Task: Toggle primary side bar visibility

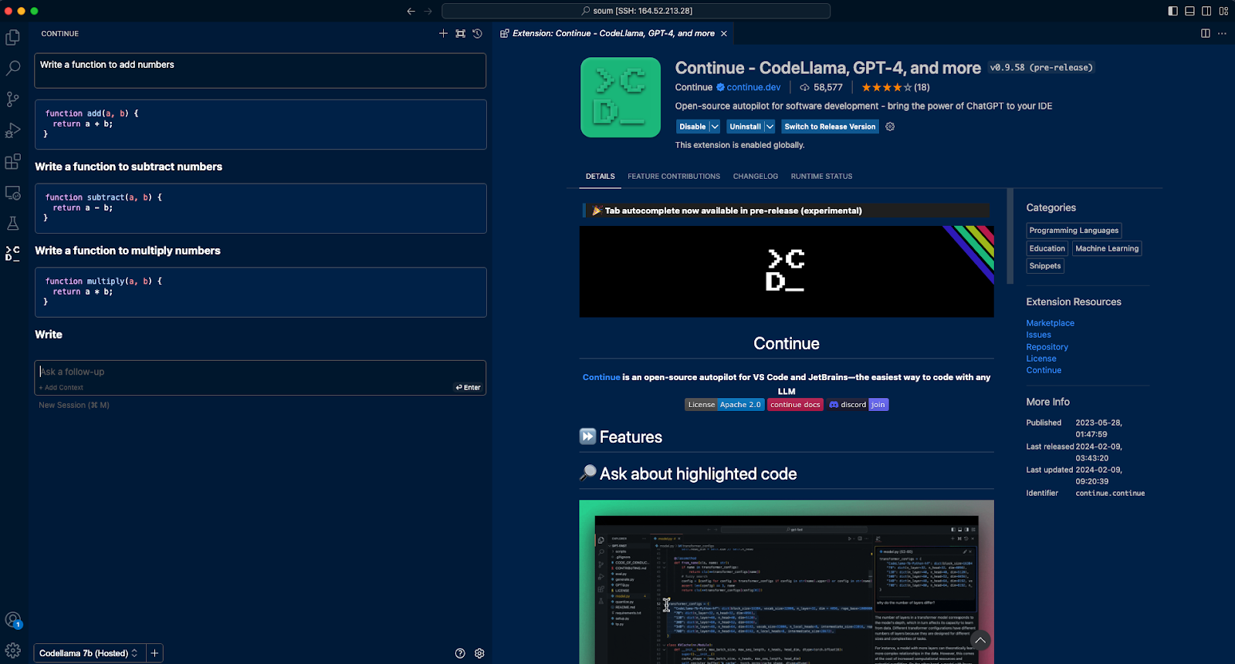Action: tap(1172, 11)
